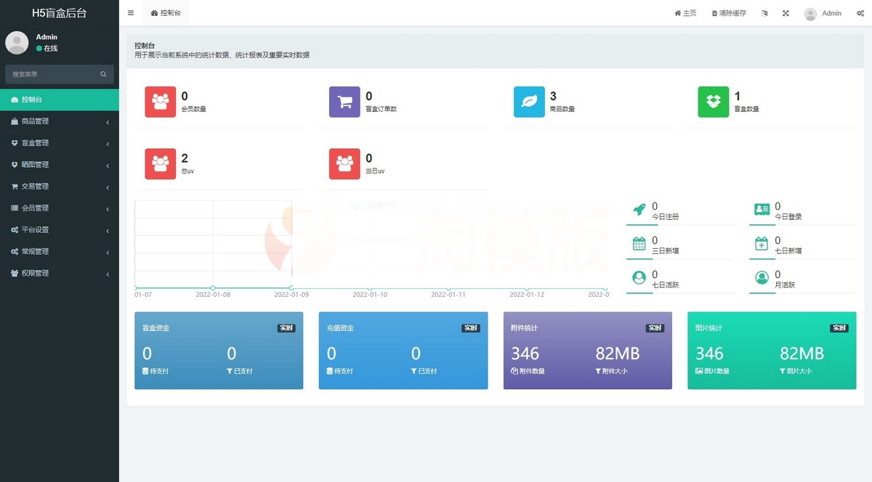
Task: Expand the 权限管理 menu arrow
Action: tap(108, 274)
